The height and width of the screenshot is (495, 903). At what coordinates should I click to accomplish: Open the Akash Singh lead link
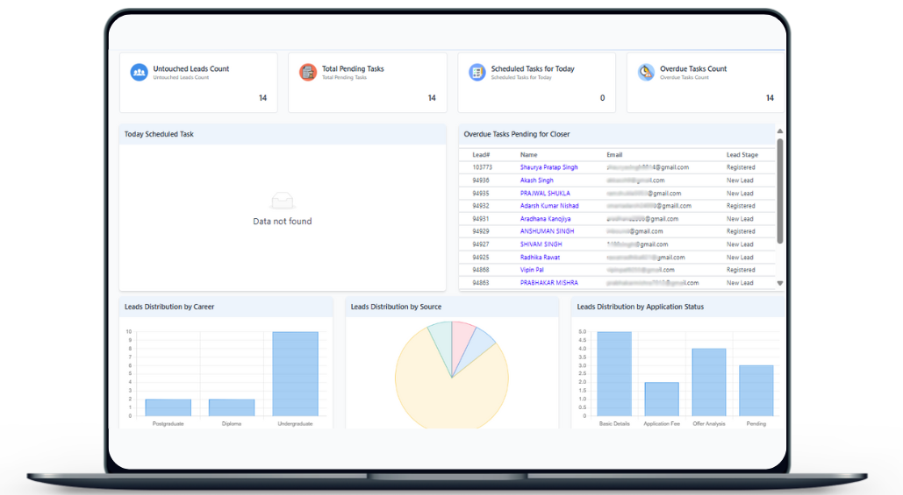(536, 180)
